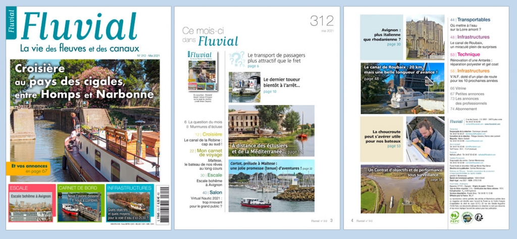Click the '30 | Escale' section heading

(211, 175)
